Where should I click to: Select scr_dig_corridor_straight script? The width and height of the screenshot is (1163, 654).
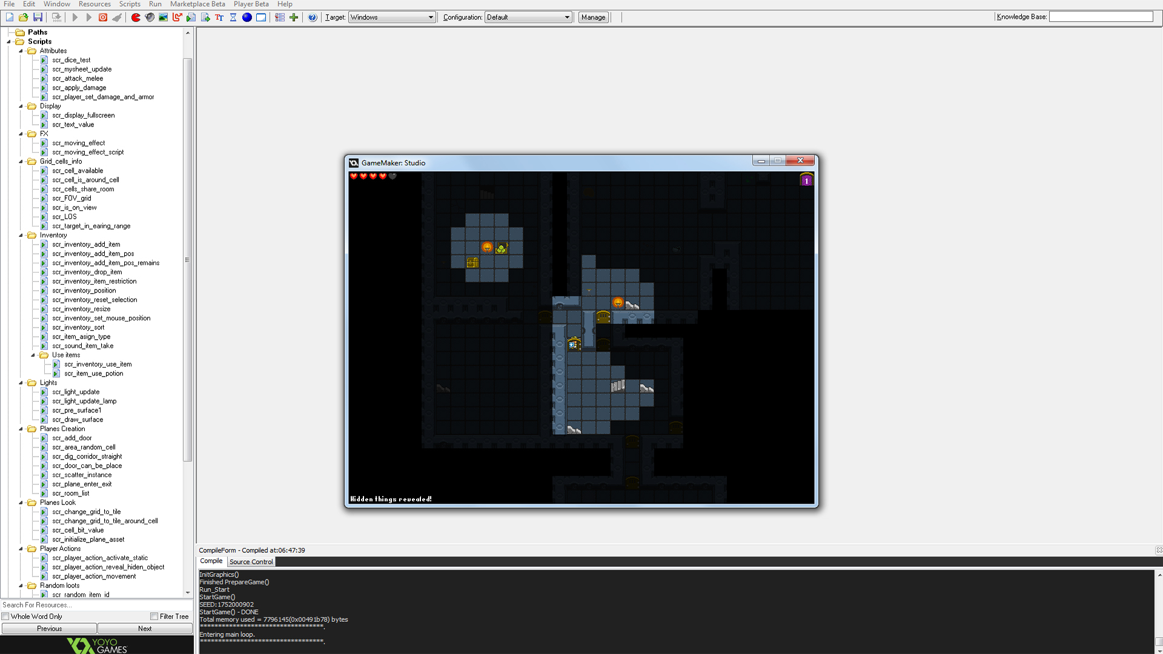pos(87,457)
